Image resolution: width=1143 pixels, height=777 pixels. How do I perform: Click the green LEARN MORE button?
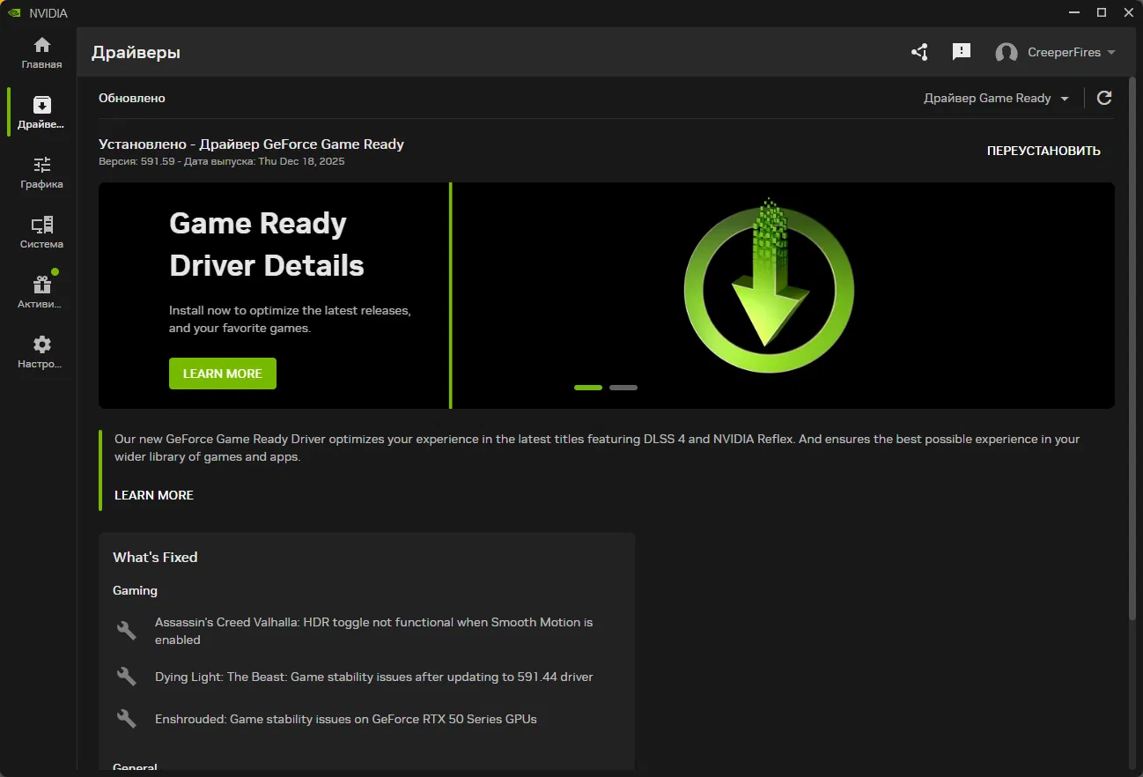(x=223, y=374)
